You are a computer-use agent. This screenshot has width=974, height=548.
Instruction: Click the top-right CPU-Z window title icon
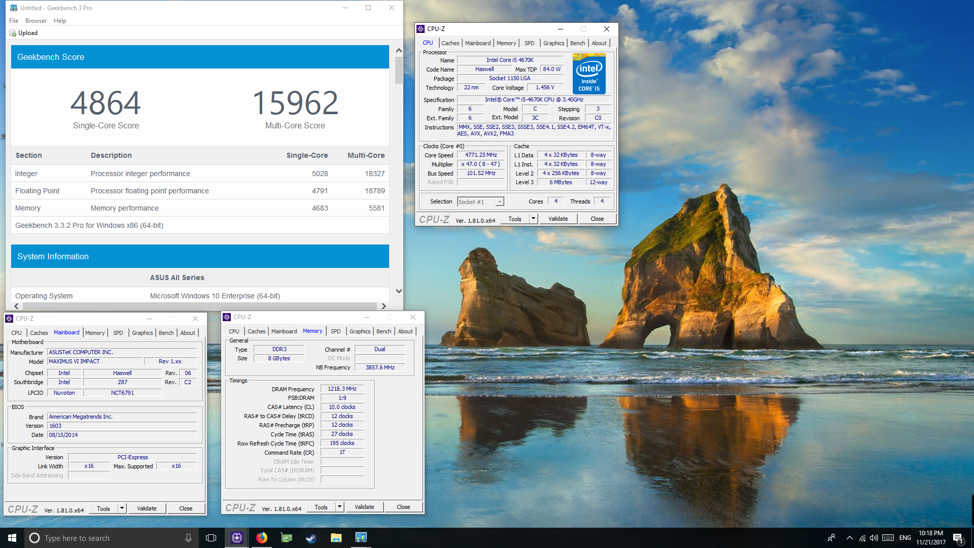421,29
